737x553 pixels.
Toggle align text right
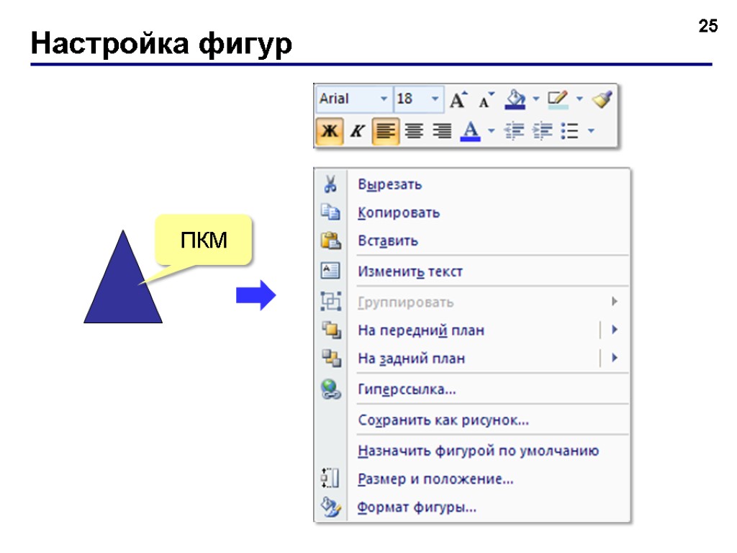tap(442, 131)
